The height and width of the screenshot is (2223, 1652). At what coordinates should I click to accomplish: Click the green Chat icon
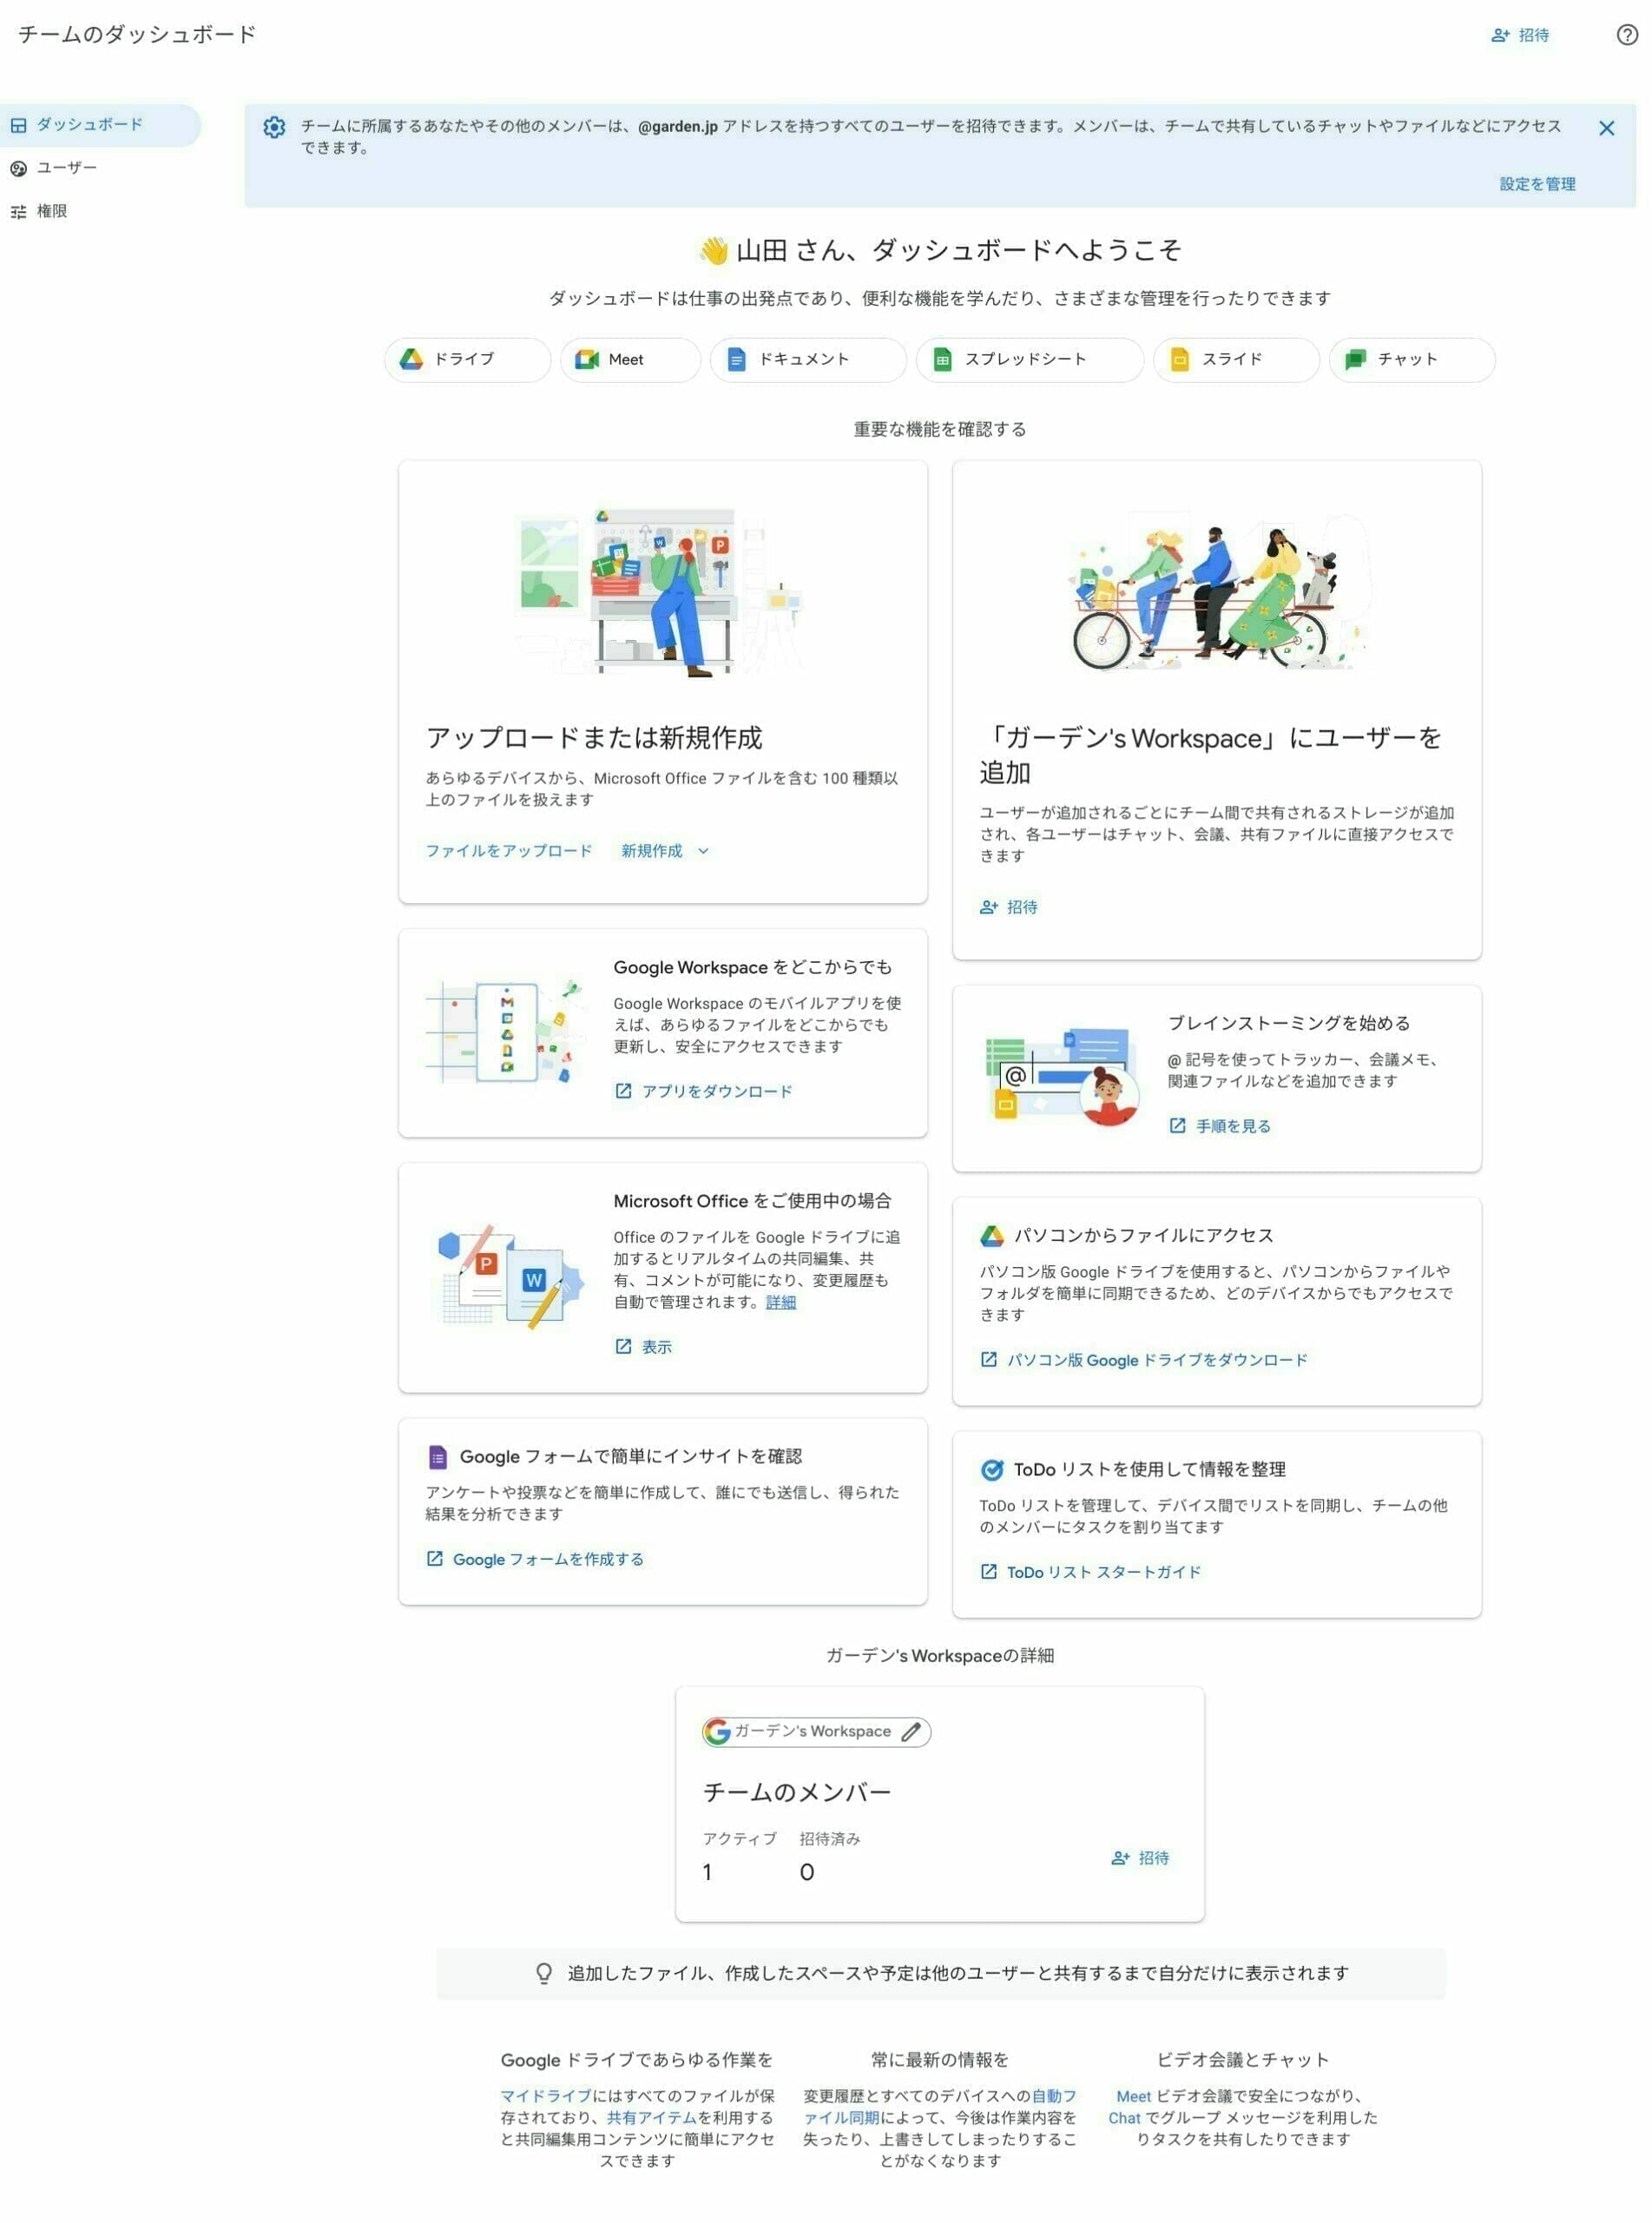point(1355,359)
